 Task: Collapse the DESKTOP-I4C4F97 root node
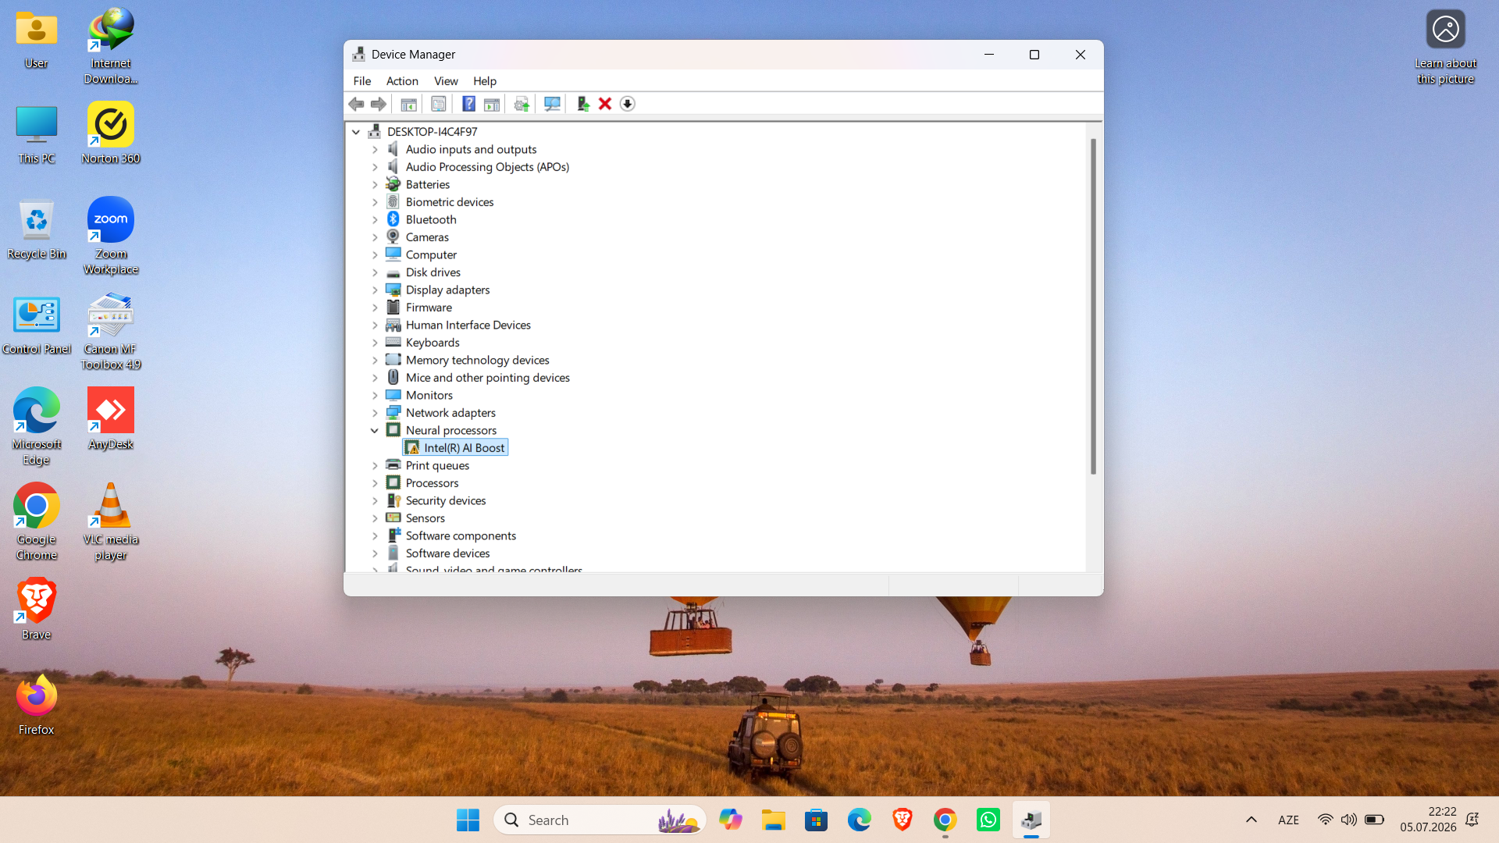pyautogui.click(x=356, y=132)
